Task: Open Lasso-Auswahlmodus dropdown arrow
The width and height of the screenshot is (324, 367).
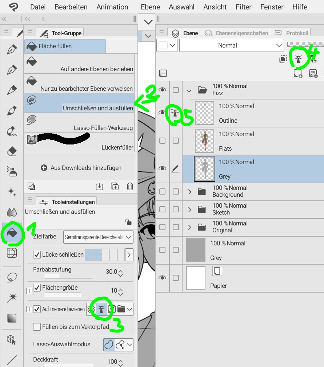Action: coord(130,345)
